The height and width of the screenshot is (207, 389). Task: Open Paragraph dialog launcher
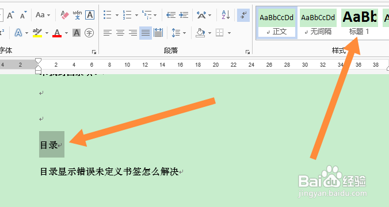[247, 52]
